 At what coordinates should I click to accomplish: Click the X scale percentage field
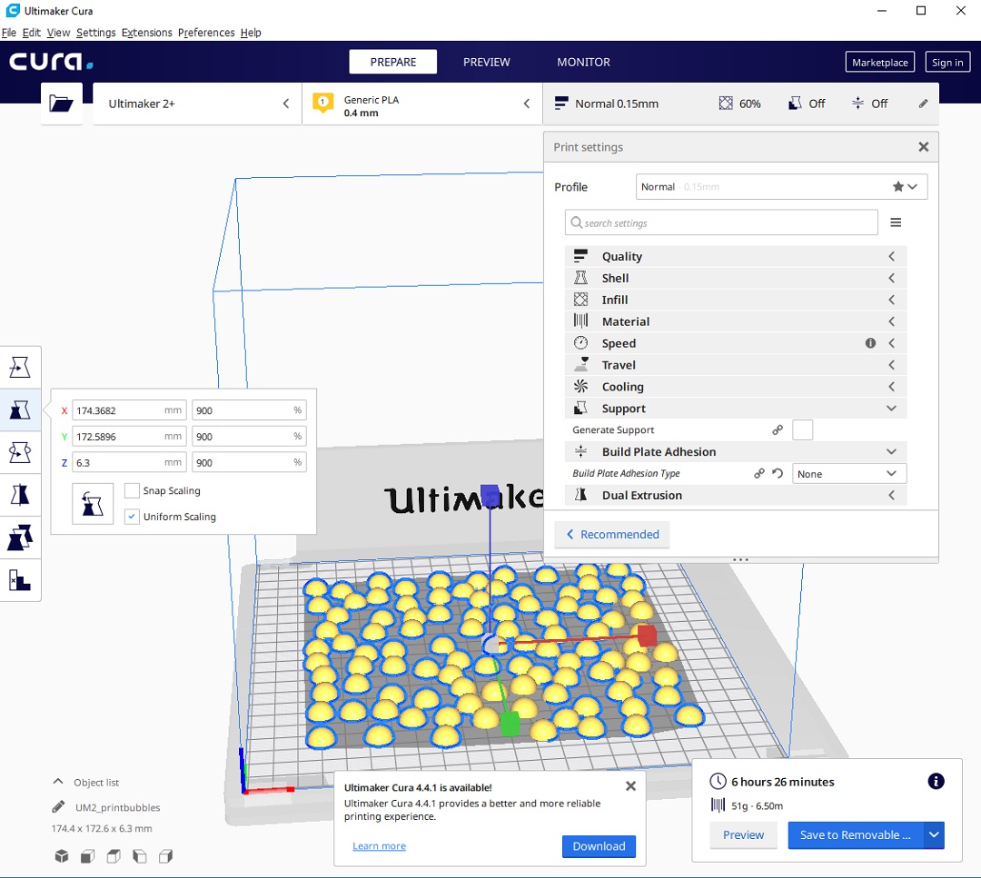pos(249,410)
